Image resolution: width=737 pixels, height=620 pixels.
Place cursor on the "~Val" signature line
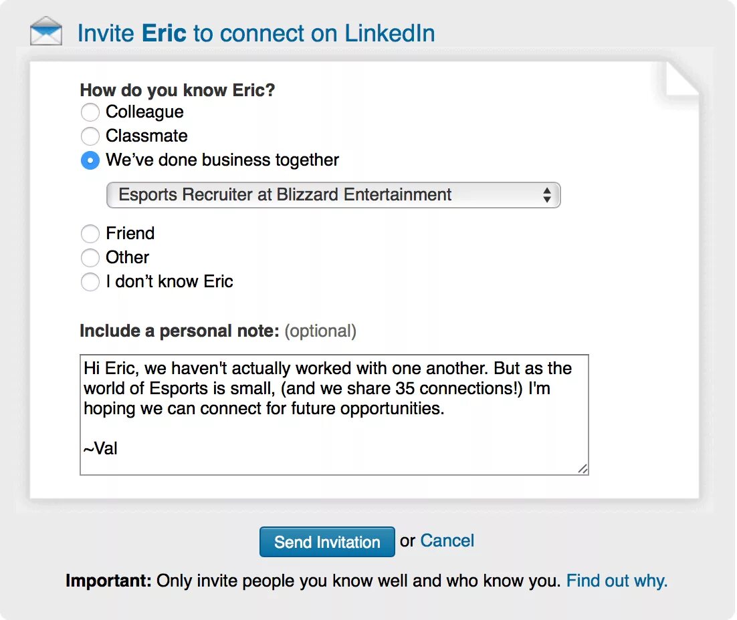point(100,448)
